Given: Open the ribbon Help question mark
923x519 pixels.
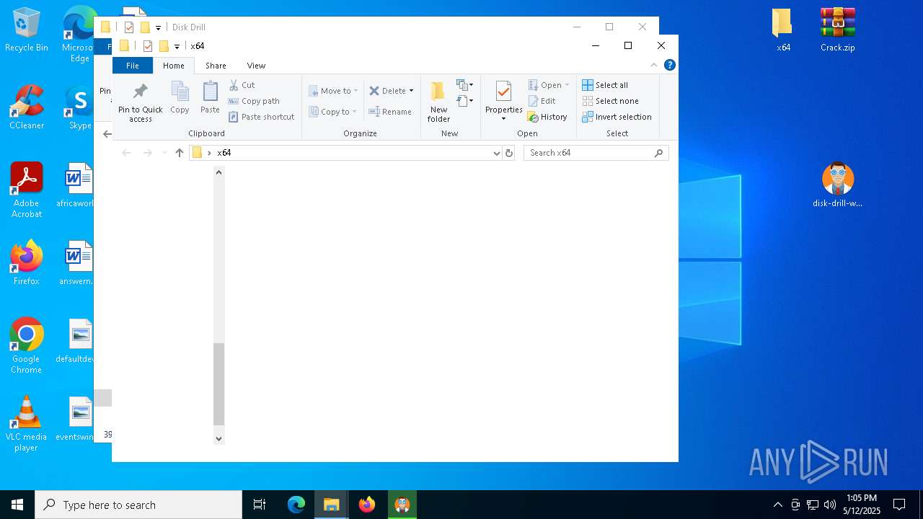Looking at the screenshot, I should coord(669,65).
